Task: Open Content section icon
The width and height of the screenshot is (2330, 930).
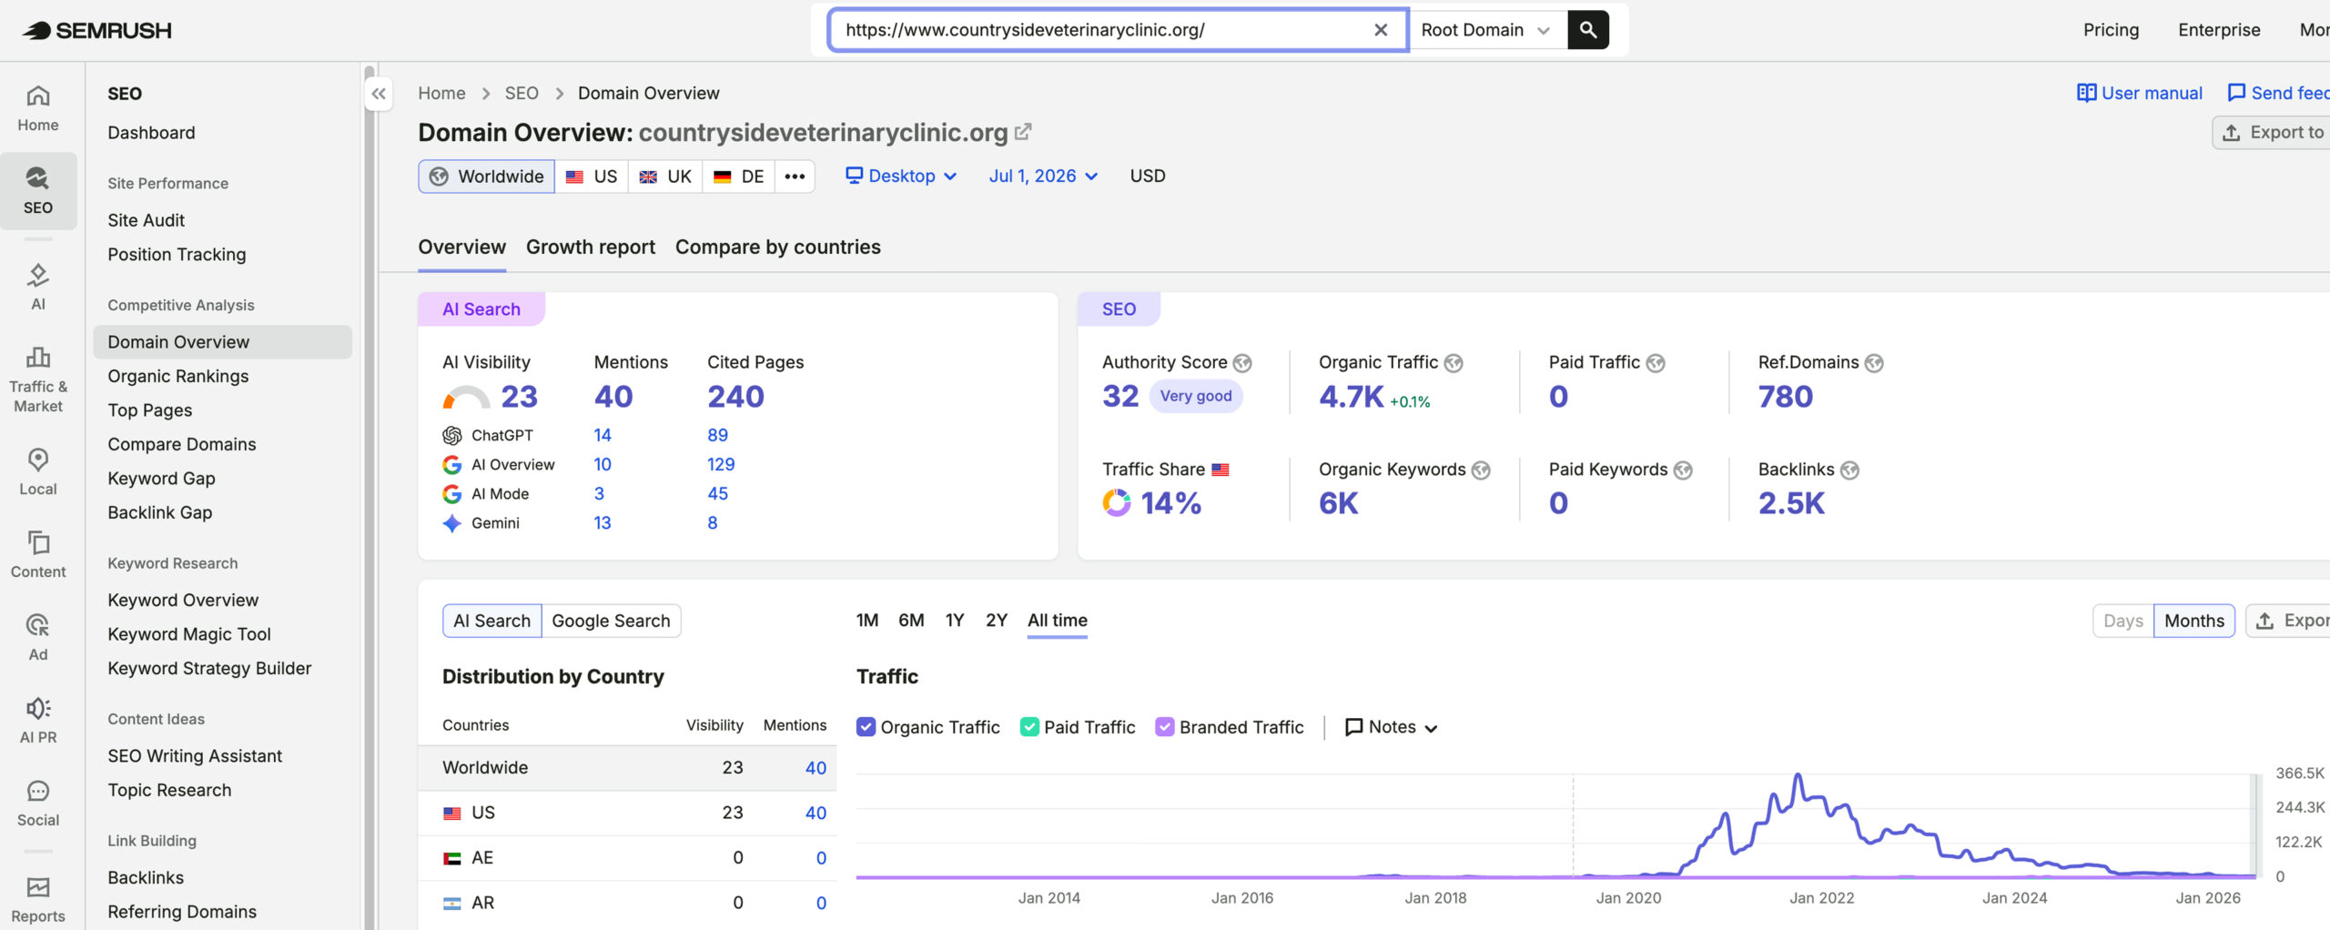Action: click(38, 554)
